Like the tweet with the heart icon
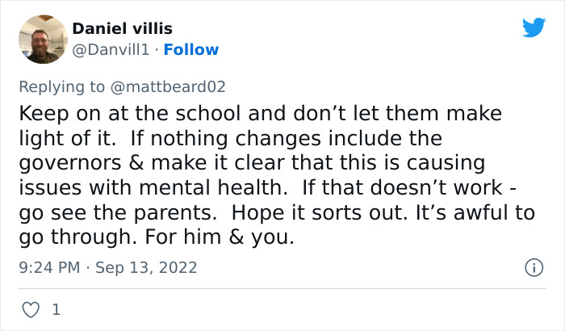This screenshot has width=565, height=331. pyautogui.click(x=30, y=309)
